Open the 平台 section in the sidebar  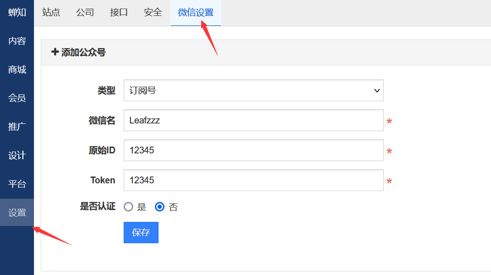click(x=17, y=184)
